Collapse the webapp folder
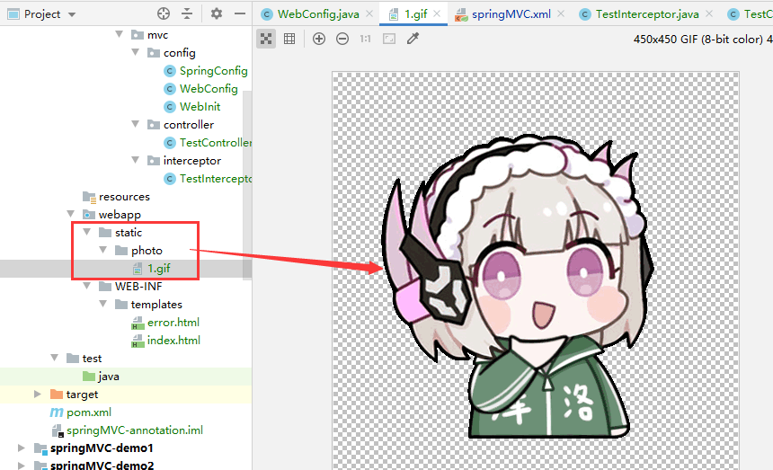Image resolution: width=773 pixels, height=470 pixels. 70,214
